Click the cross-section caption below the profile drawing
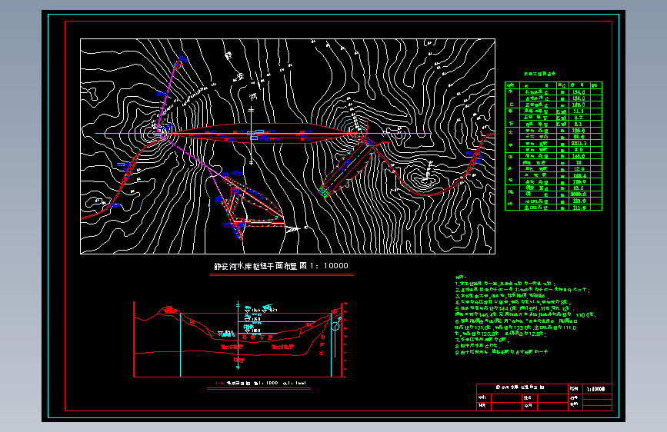The width and height of the screenshot is (667, 432). (260, 383)
